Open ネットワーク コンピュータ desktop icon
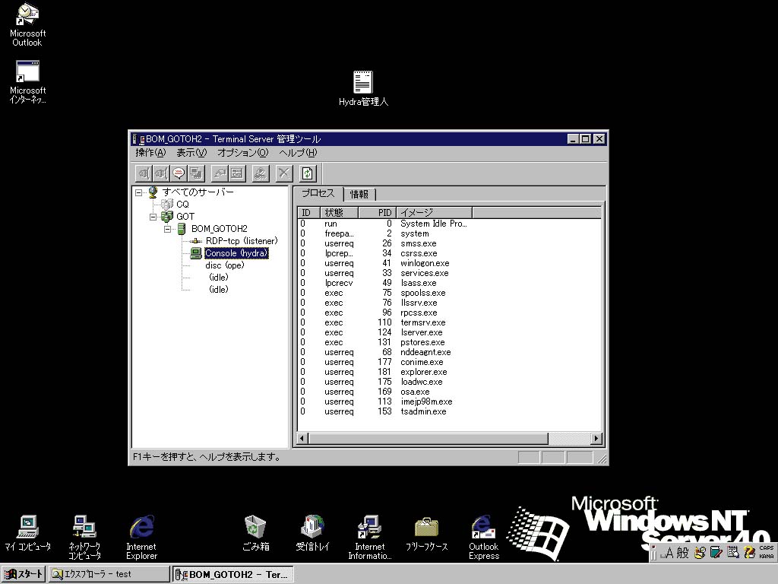The image size is (778, 584). [84, 538]
